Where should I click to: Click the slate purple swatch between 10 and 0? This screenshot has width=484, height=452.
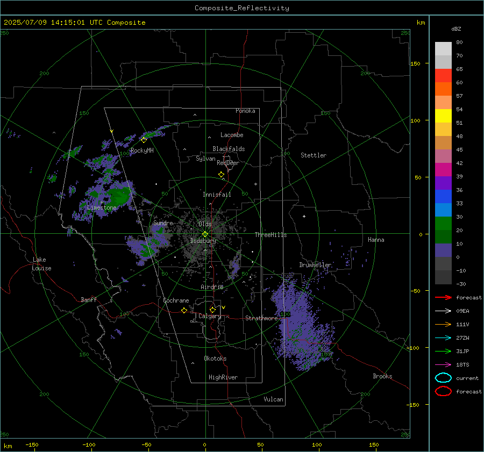coord(443,250)
